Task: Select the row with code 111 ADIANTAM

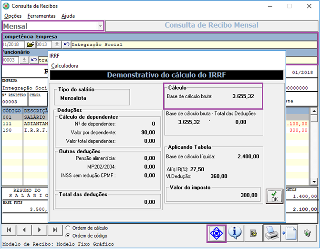Action: tap(25, 124)
